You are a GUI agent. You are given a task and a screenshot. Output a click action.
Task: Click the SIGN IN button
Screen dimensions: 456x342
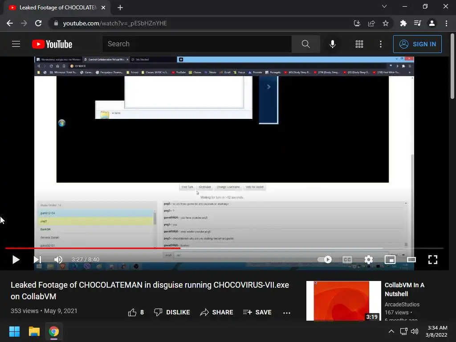(417, 44)
